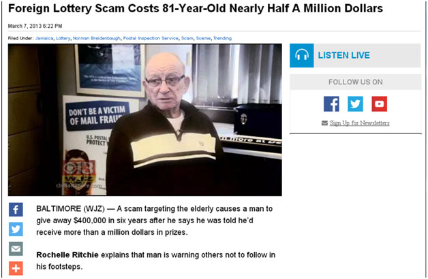The image size is (428, 279).
Task: Email this article using envelope icon
Action: tap(16, 249)
